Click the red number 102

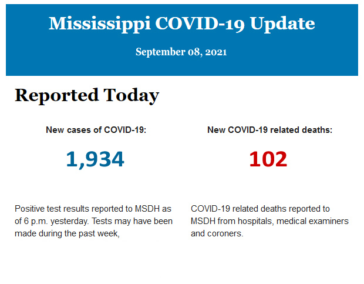(x=268, y=159)
